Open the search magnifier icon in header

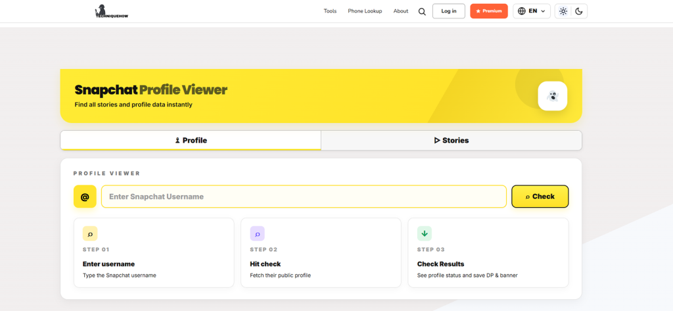click(x=422, y=12)
